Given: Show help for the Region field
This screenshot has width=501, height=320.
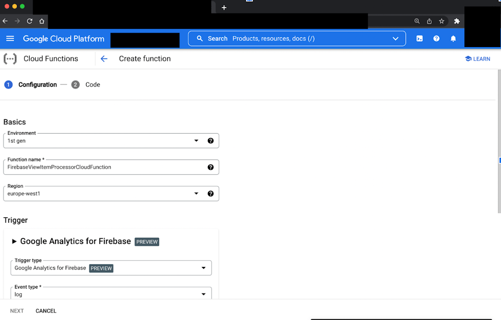Looking at the screenshot, I should (210, 193).
